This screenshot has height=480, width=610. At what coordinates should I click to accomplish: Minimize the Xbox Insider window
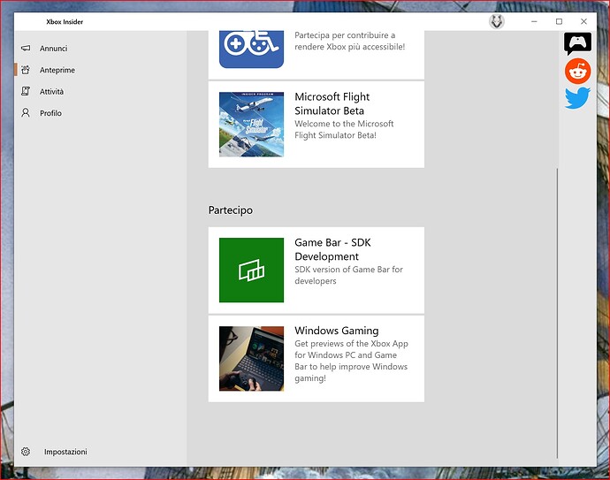point(534,21)
